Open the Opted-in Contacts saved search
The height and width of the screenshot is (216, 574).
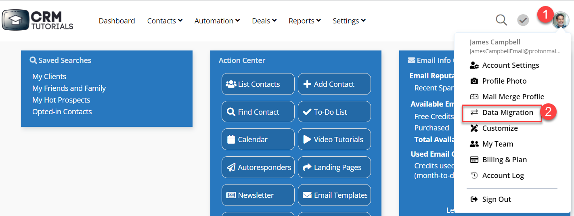(x=62, y=112)
